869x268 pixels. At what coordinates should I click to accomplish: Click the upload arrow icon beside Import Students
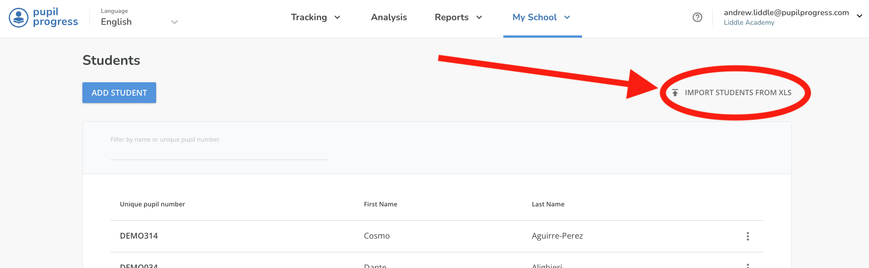675,93
